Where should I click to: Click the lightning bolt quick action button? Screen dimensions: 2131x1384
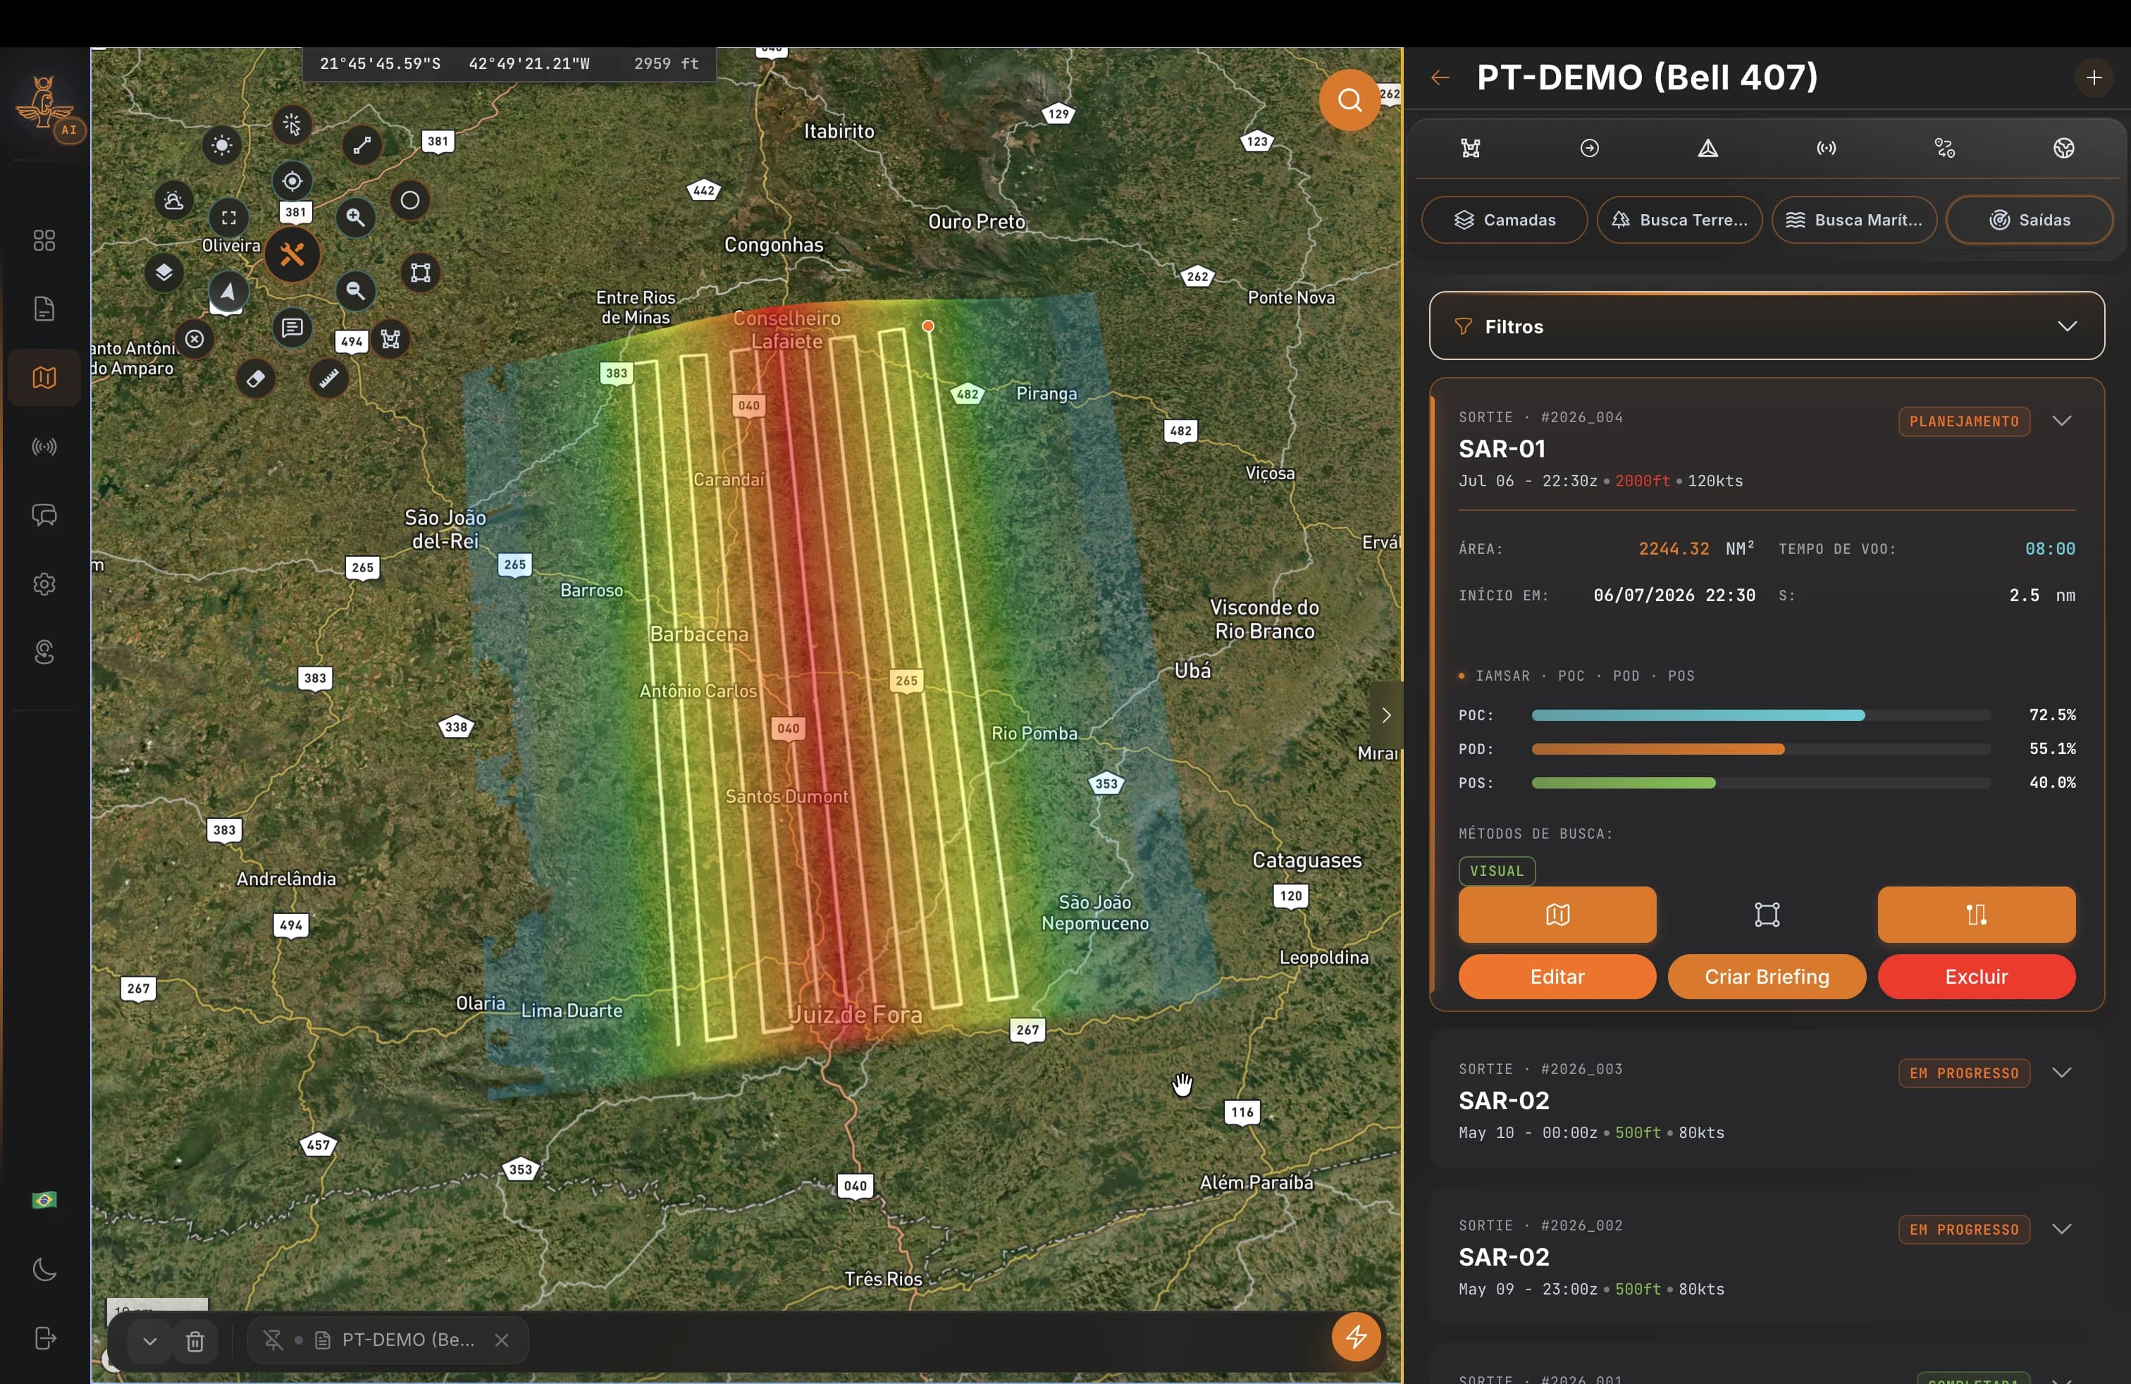point(1356,1337)
